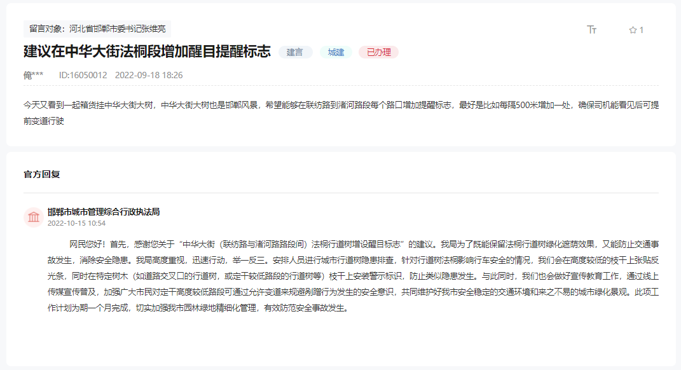Open 邯郸市城市管理综合行政执法局 department name
681x370 pixels.
tap(104, 212)
